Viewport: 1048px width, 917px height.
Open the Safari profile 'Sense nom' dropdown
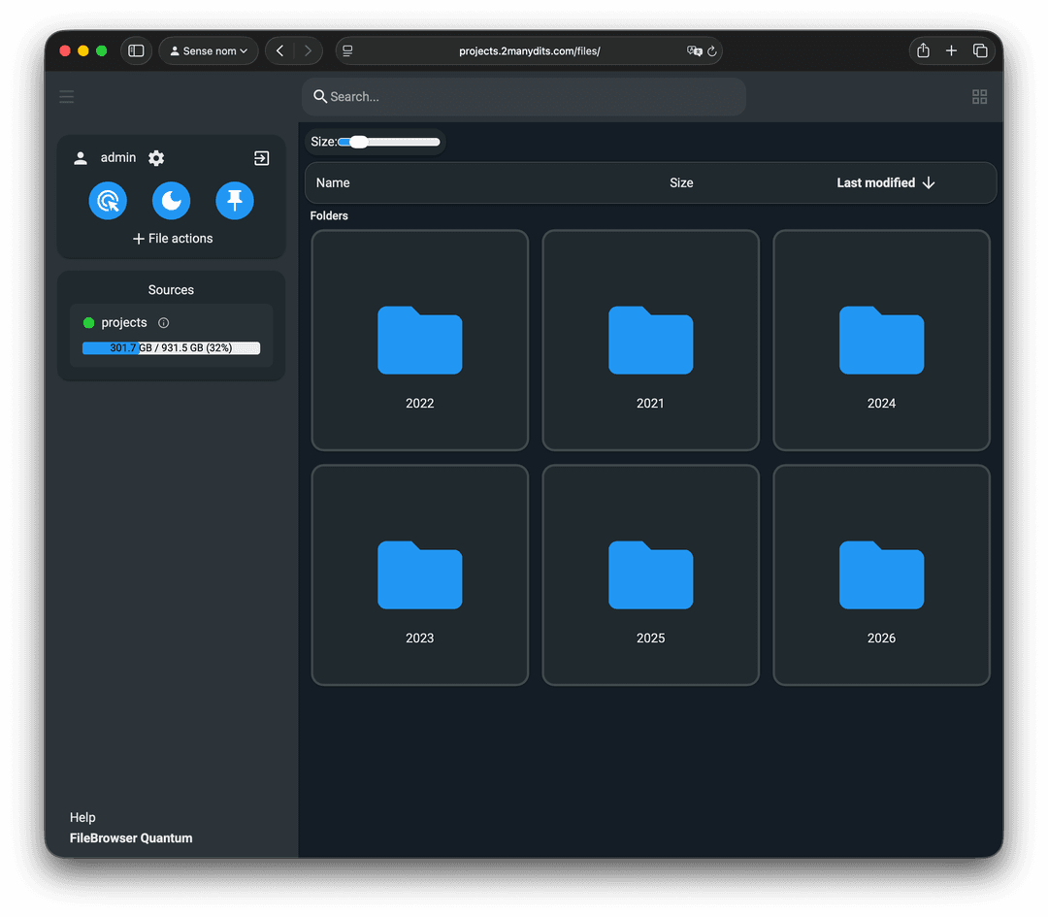(x=209, y=51)
